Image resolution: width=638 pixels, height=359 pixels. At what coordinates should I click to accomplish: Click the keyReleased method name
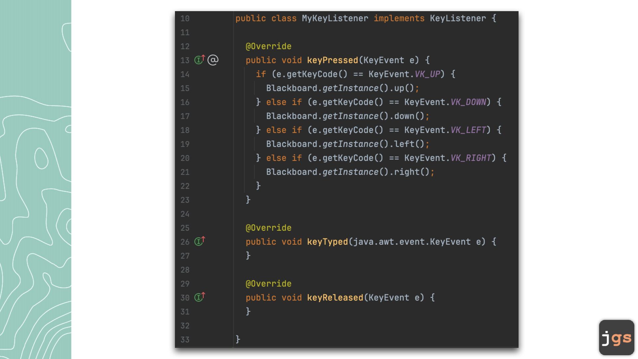coord(335,298)
